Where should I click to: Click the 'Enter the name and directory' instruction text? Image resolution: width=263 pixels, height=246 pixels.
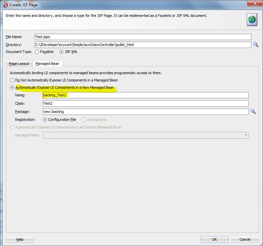(x=106, y=16)
